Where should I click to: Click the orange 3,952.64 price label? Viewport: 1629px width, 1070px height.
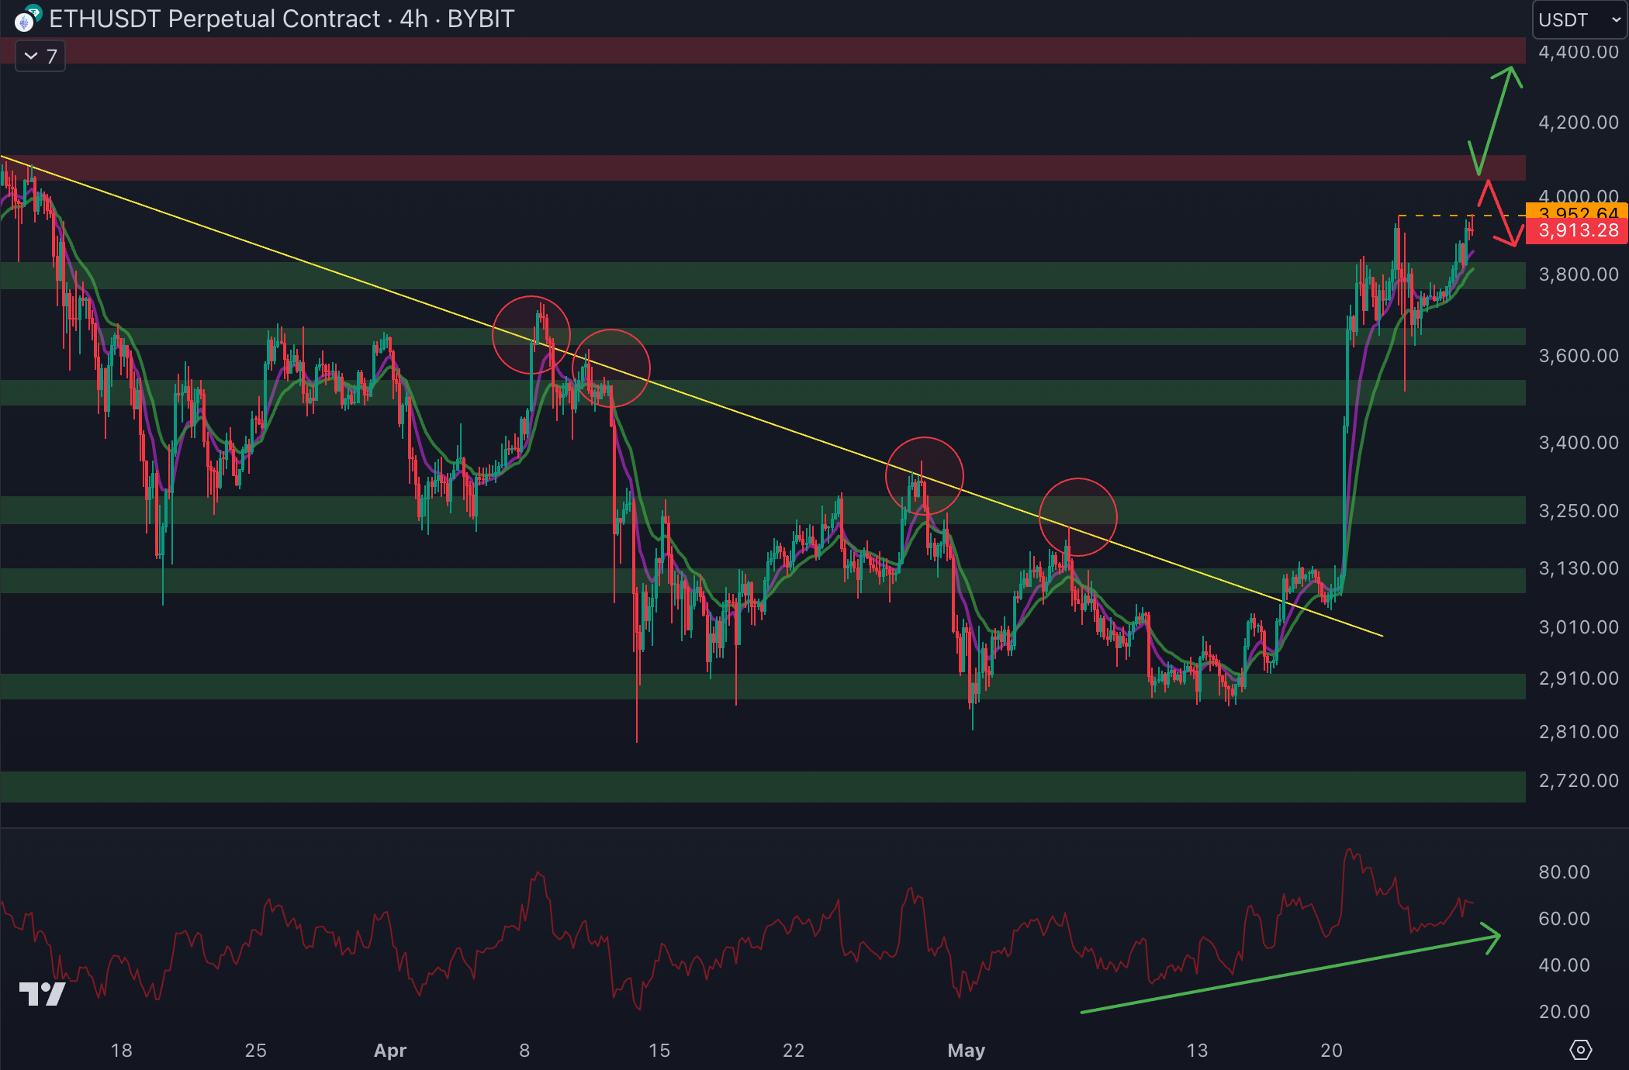[1576, 211]
